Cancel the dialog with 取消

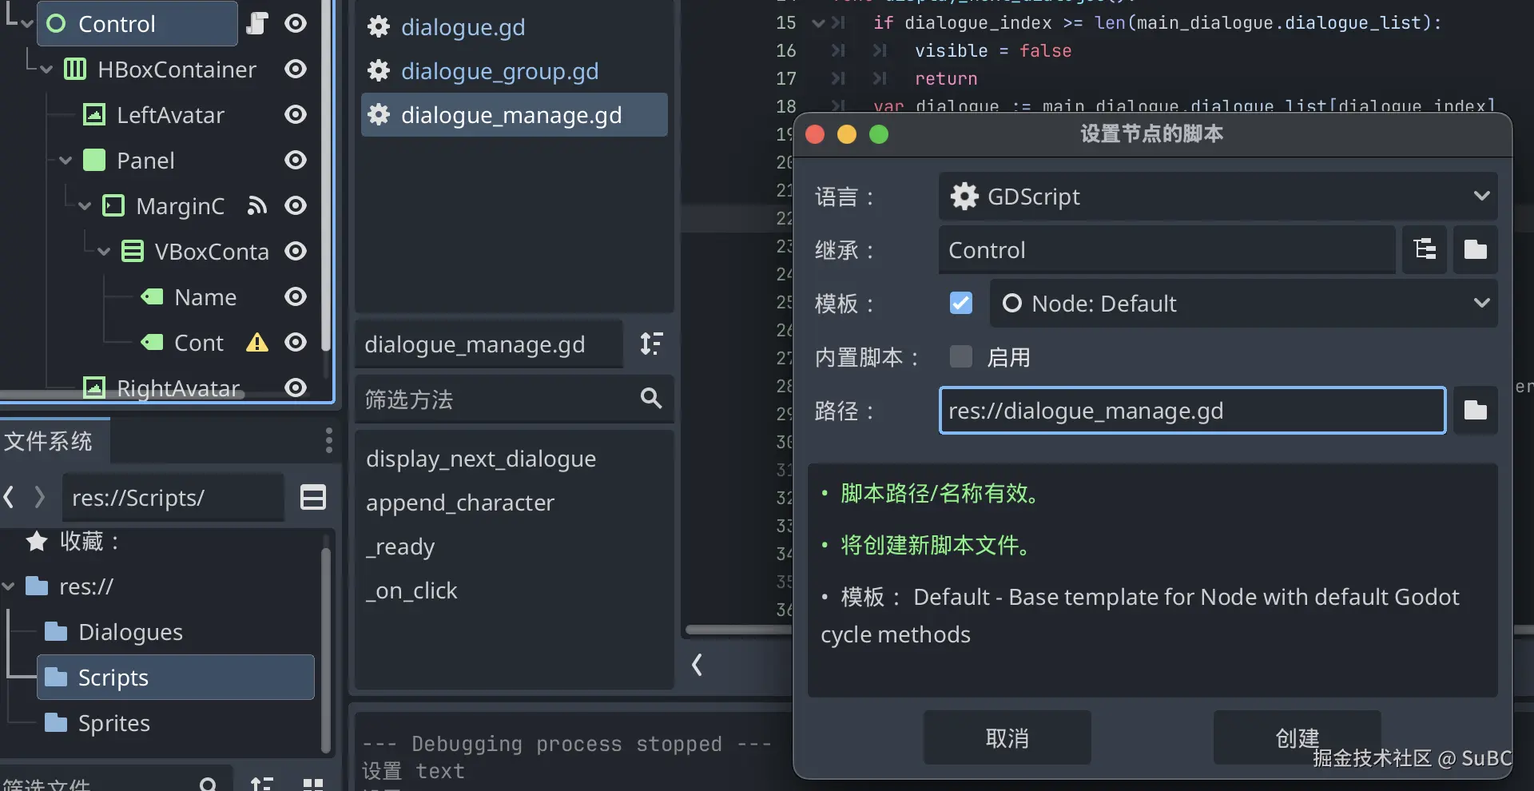point(1006,737)
